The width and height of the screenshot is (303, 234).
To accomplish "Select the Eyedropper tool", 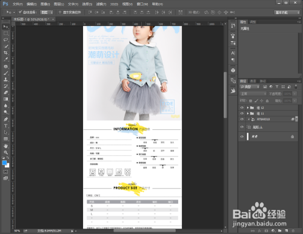I will 5,59.
